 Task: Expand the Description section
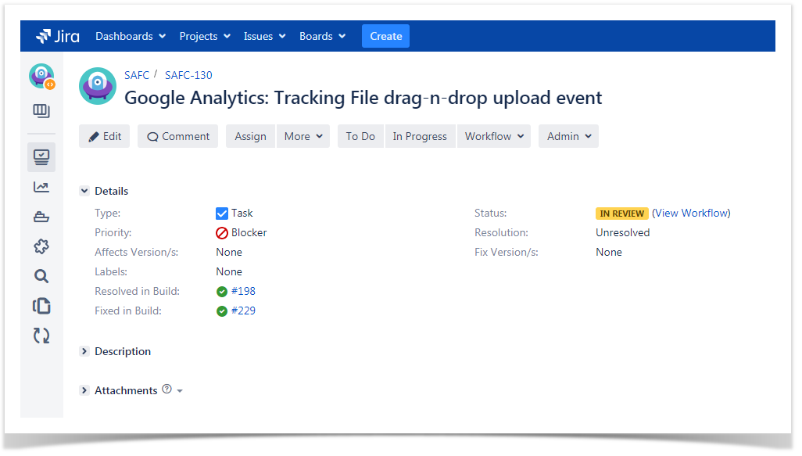tap(84, 352)
